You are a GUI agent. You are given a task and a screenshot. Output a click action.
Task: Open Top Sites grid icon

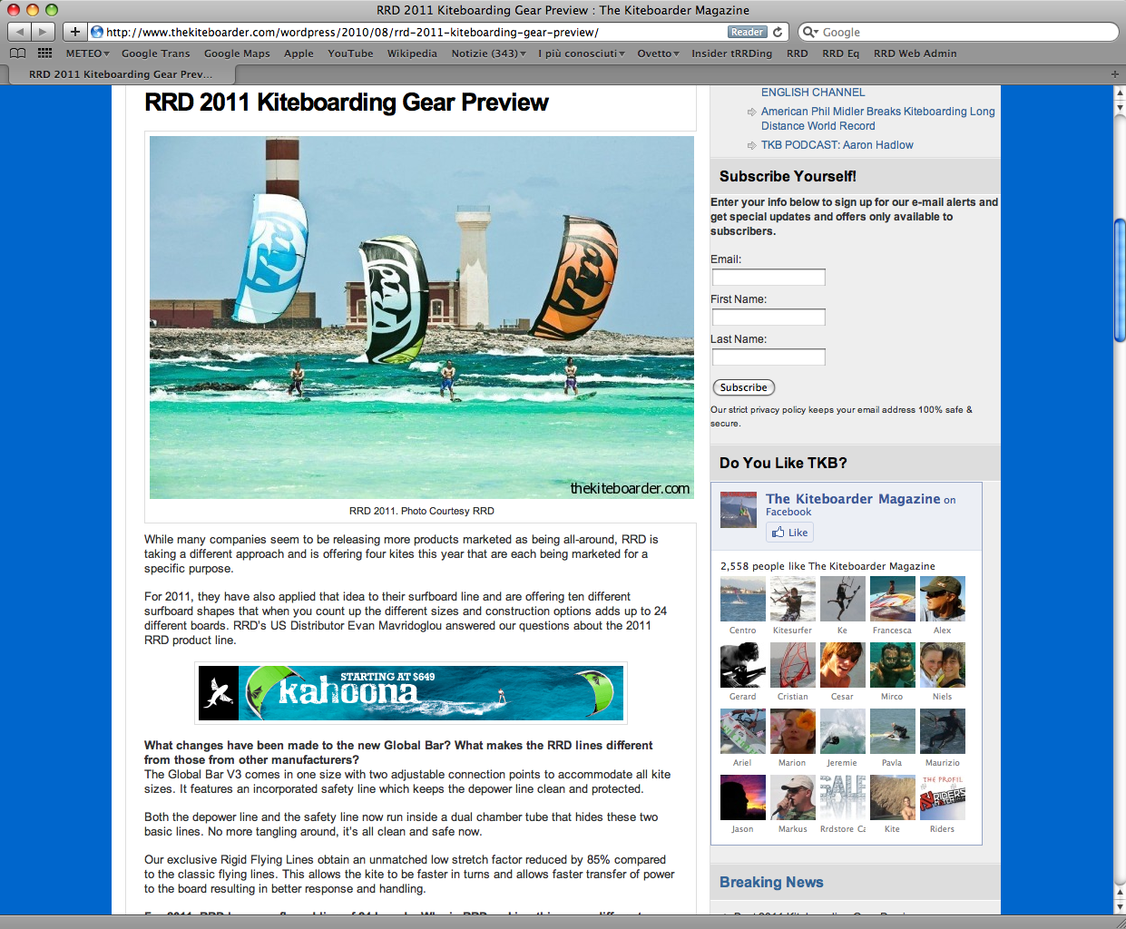(x=44, y=54)
